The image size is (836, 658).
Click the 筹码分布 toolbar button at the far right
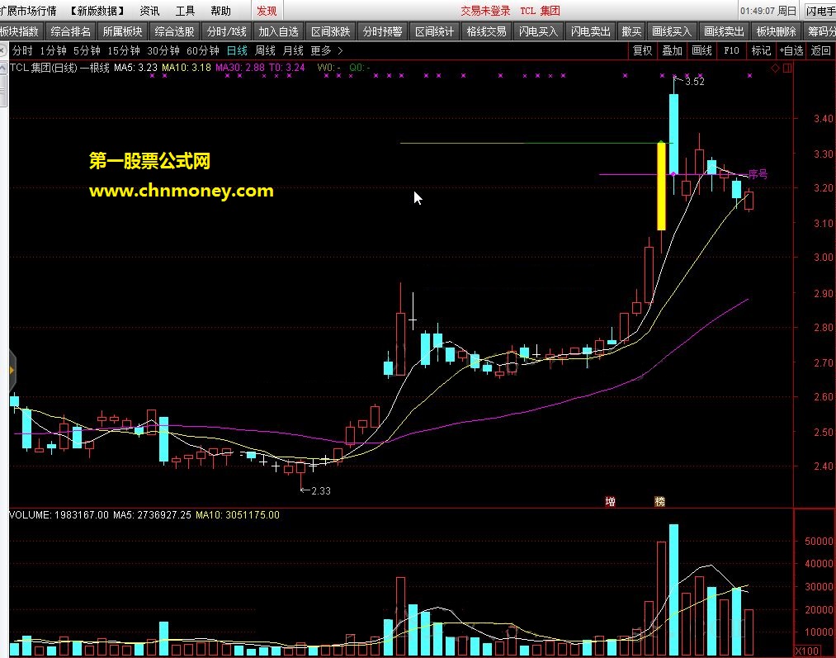[821, 31]
